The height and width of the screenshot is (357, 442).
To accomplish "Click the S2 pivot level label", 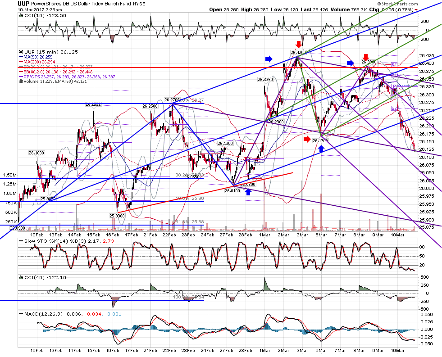I will 394,108.
